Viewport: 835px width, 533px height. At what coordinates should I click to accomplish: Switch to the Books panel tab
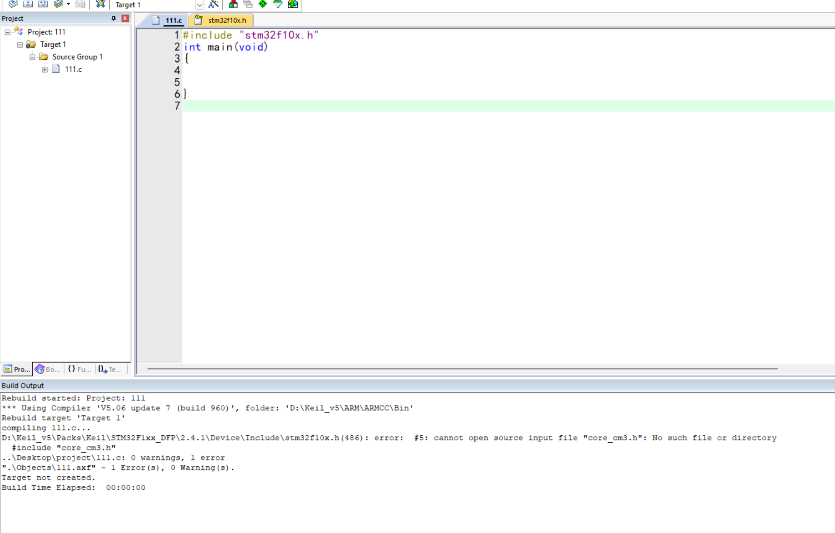click(48, 369)
